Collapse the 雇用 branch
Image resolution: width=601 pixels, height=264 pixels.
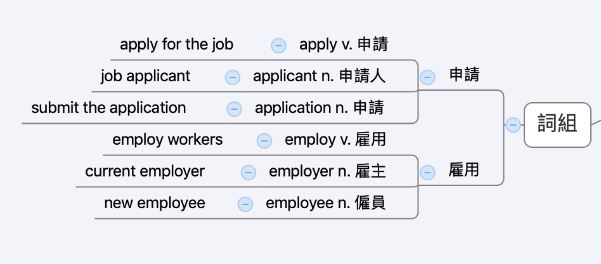tap(427, 172)
